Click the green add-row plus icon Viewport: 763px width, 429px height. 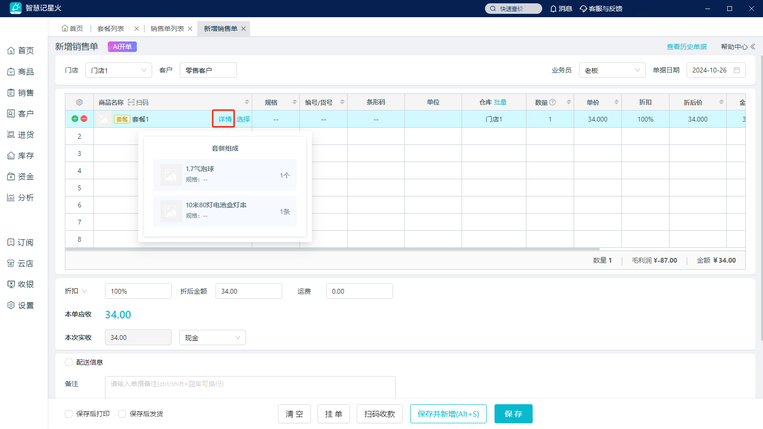75,119
